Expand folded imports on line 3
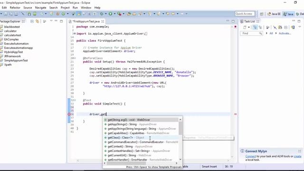This screenshot has width=304, height=171. [75, 34]
